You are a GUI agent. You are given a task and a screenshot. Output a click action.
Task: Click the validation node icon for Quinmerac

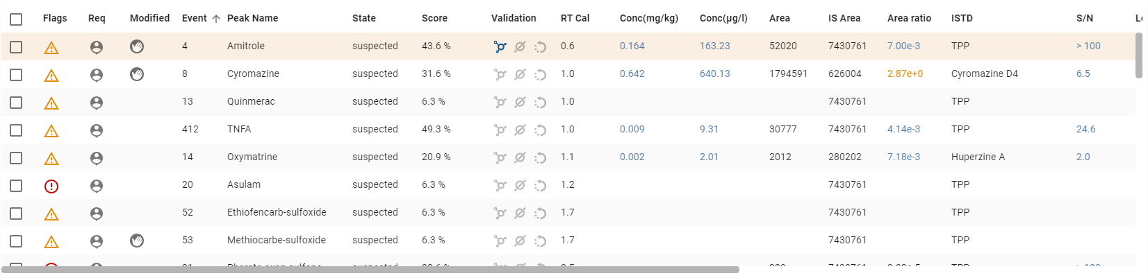click(500, 102)
